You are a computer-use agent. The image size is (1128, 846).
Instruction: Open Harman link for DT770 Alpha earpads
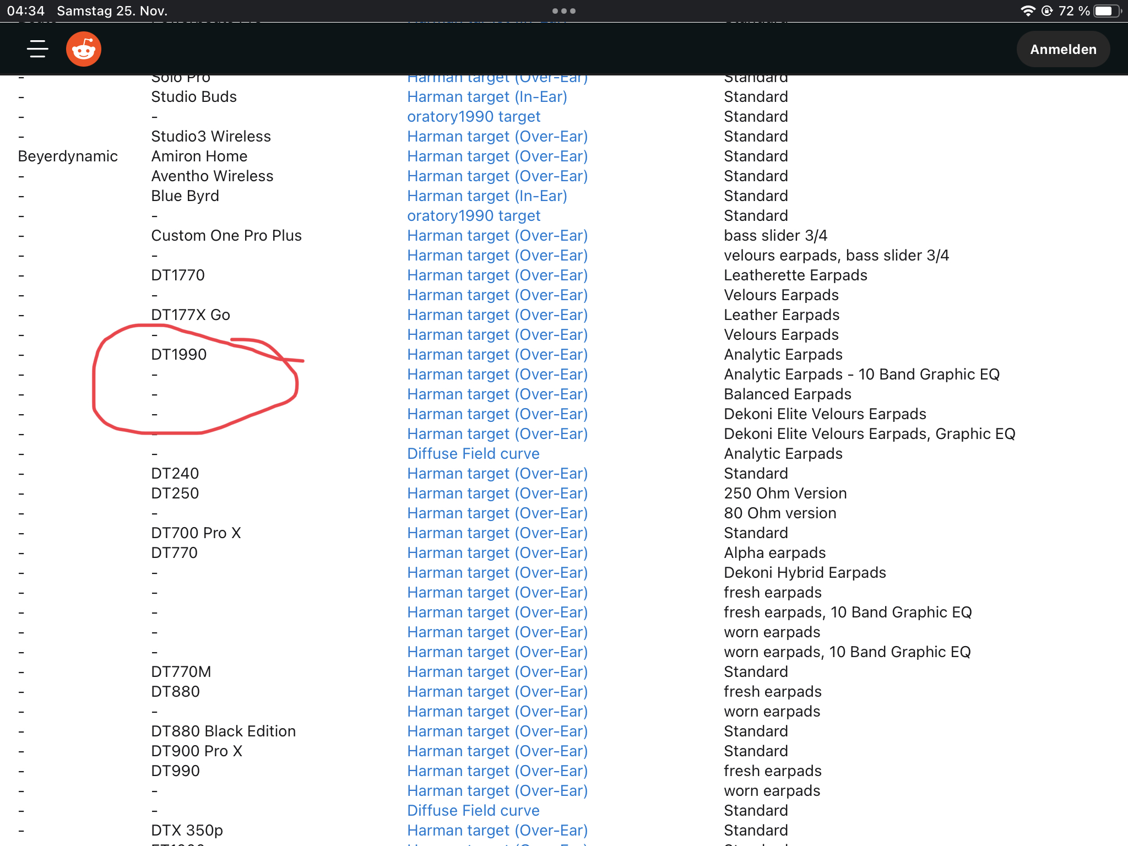(497, 553)
